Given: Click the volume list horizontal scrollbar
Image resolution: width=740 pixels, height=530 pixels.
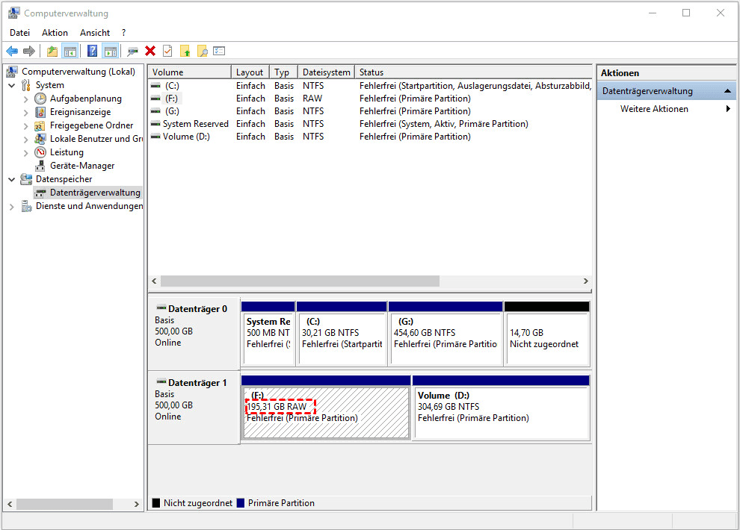Looking at the screenshot, I should point(369,281).
